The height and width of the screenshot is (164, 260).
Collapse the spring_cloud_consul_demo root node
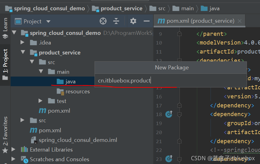[x=14, y=33]
